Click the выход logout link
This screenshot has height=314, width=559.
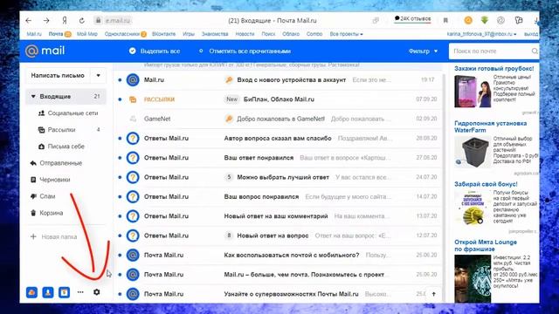(x=531, y=34)
